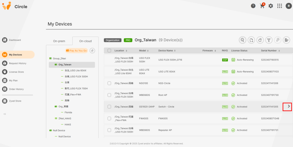Image resolution: width=293 pixels, height=147 pixels.
Task: Open the user avatar 'R' menu
Action: pyautogui.click(x=288, y=6)
